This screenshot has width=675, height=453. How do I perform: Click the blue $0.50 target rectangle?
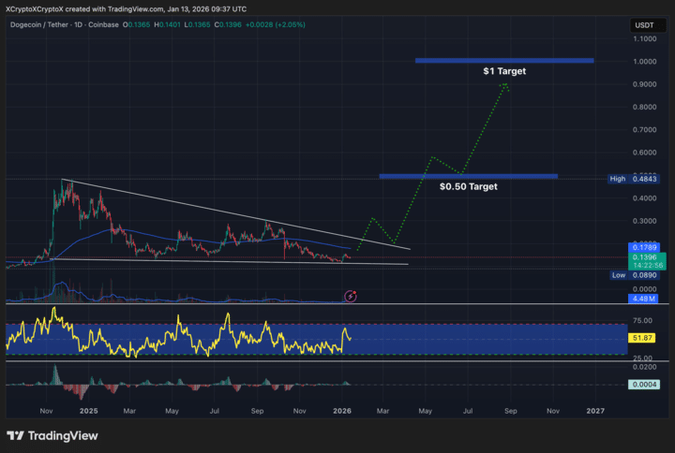click(468, 175)
